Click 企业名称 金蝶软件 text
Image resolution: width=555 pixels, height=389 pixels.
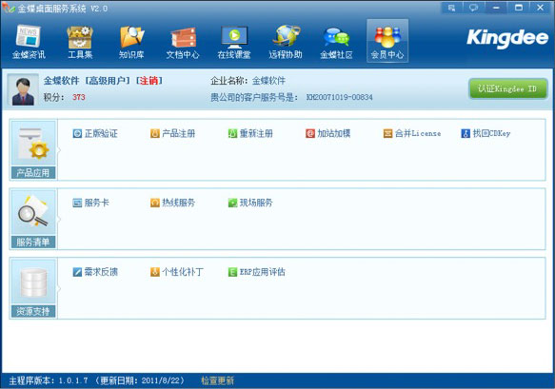248,81
